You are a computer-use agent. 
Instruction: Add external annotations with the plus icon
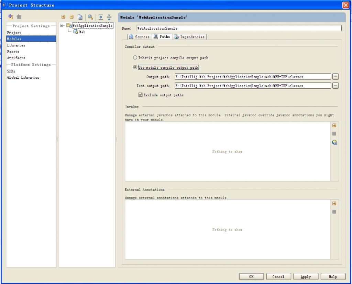[x=334, y=203]
